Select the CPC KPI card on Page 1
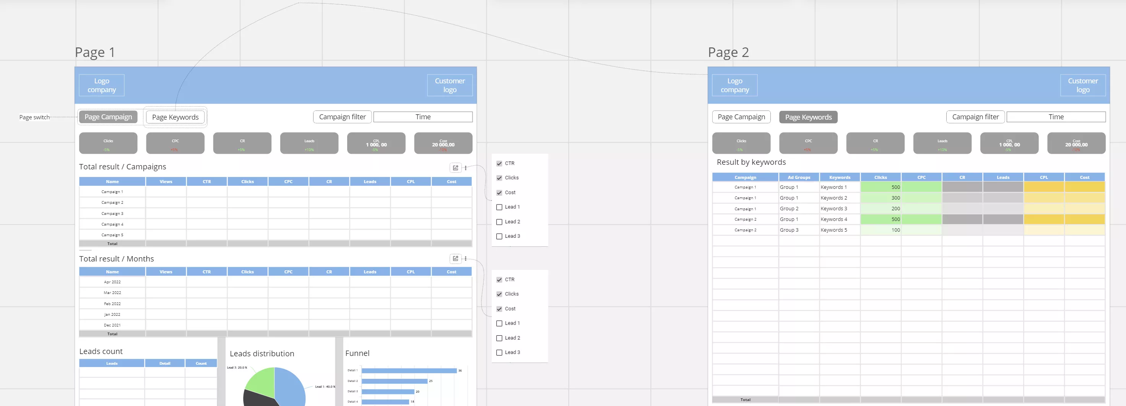 coord(175,143)
